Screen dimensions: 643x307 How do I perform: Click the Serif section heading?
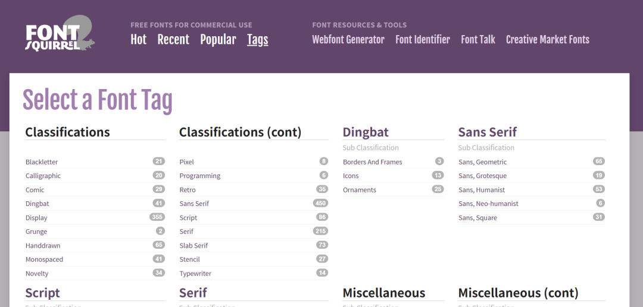(193, 293)
